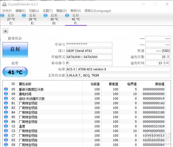
Task: Select the 重新分配扇区计数 row
Action: coord(84,89)
